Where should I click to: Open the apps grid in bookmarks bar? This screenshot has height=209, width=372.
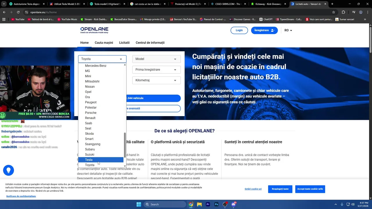4,19
